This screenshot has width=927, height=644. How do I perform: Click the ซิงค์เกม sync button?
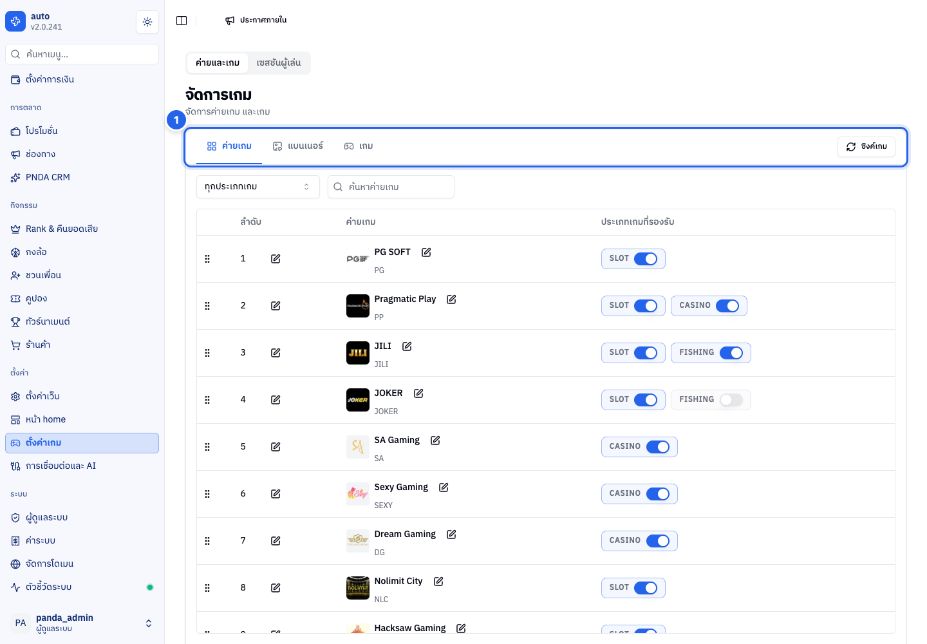coord(866,147)
